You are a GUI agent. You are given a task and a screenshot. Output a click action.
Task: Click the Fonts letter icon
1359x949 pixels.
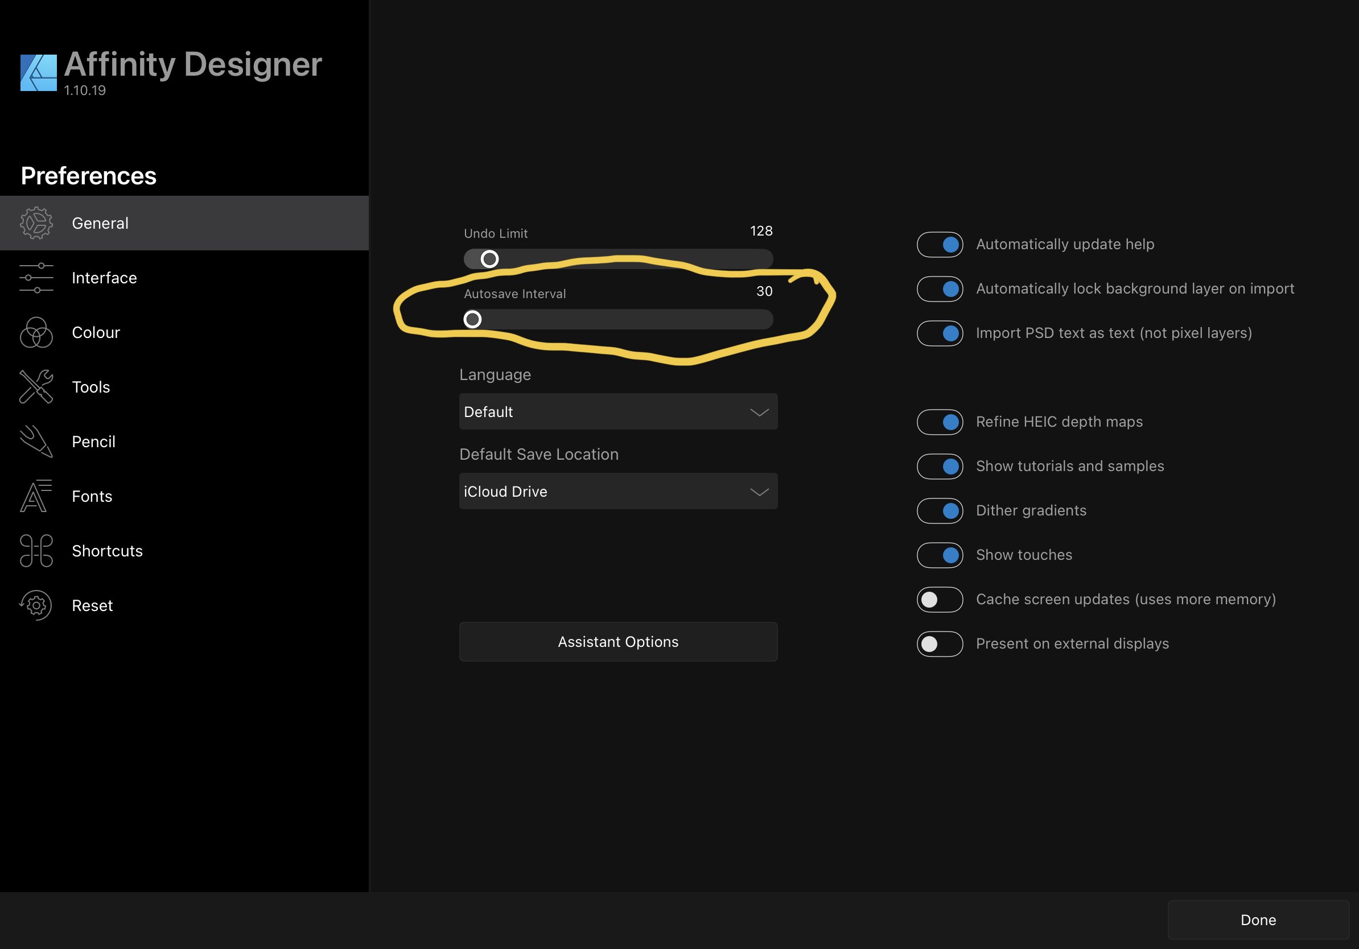[x=36, y=496]
